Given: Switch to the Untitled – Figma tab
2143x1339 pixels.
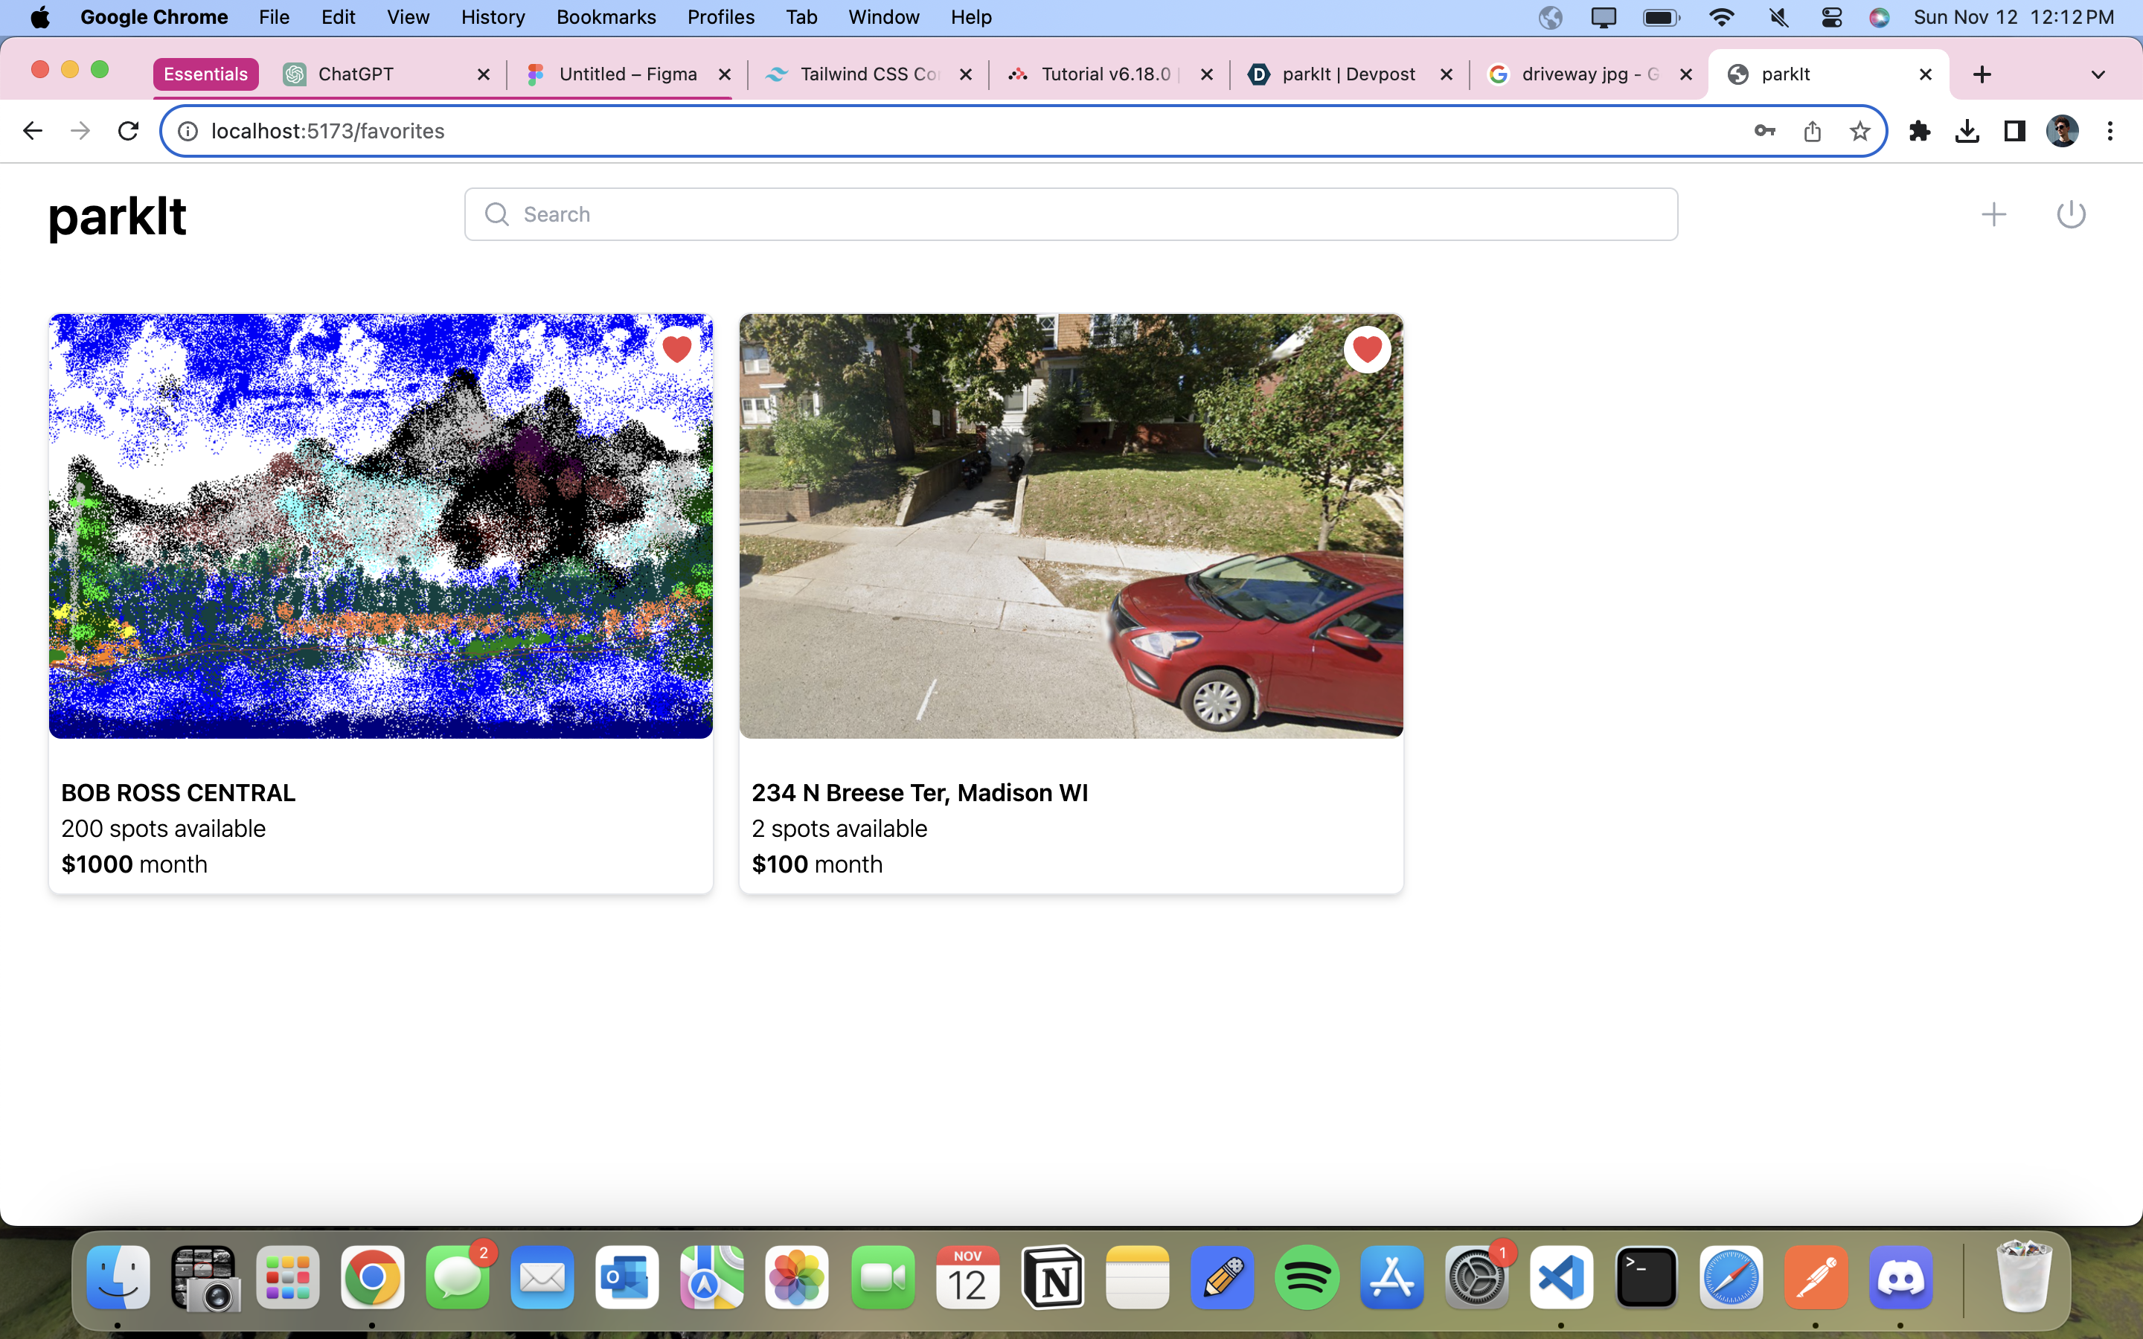Looking at the screenshot, I should pos(627,74).
